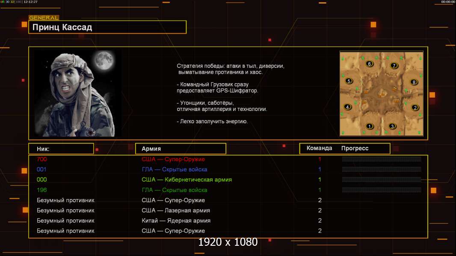Click team number 2 in Ядерная армия row

[320, 221]
